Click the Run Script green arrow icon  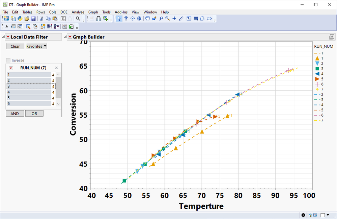click(x=71, y=26)
